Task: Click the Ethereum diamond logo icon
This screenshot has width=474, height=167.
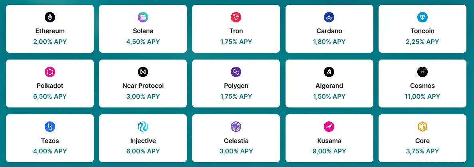Action: point(50,17)
